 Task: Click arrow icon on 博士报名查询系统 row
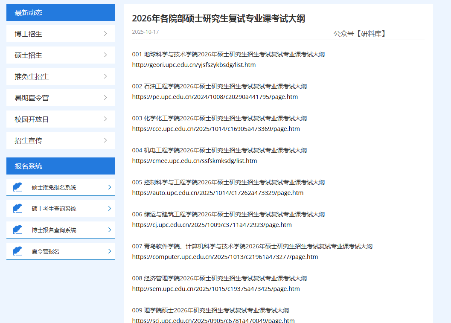pyautogui.click(x=109, y=230)
